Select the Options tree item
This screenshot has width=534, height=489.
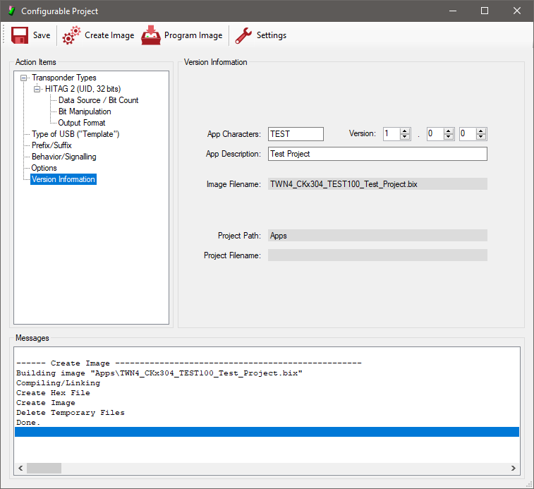(x=44, y=168)
